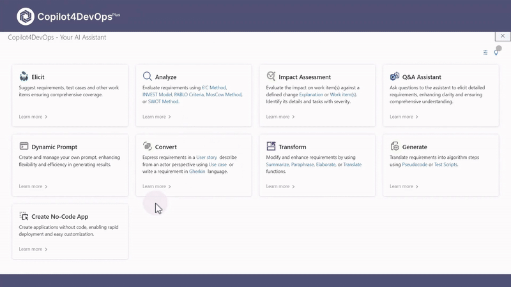
Task: Click the Pseudocode link
Action: click(415, 165)
